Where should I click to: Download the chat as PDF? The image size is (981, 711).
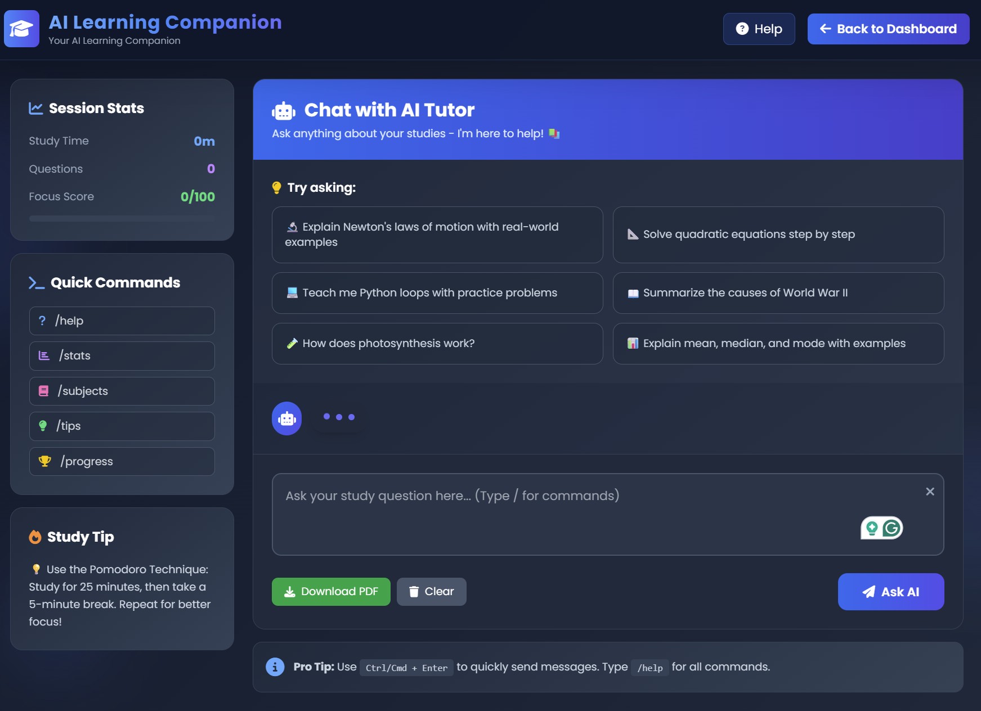(x=331, y=591)
